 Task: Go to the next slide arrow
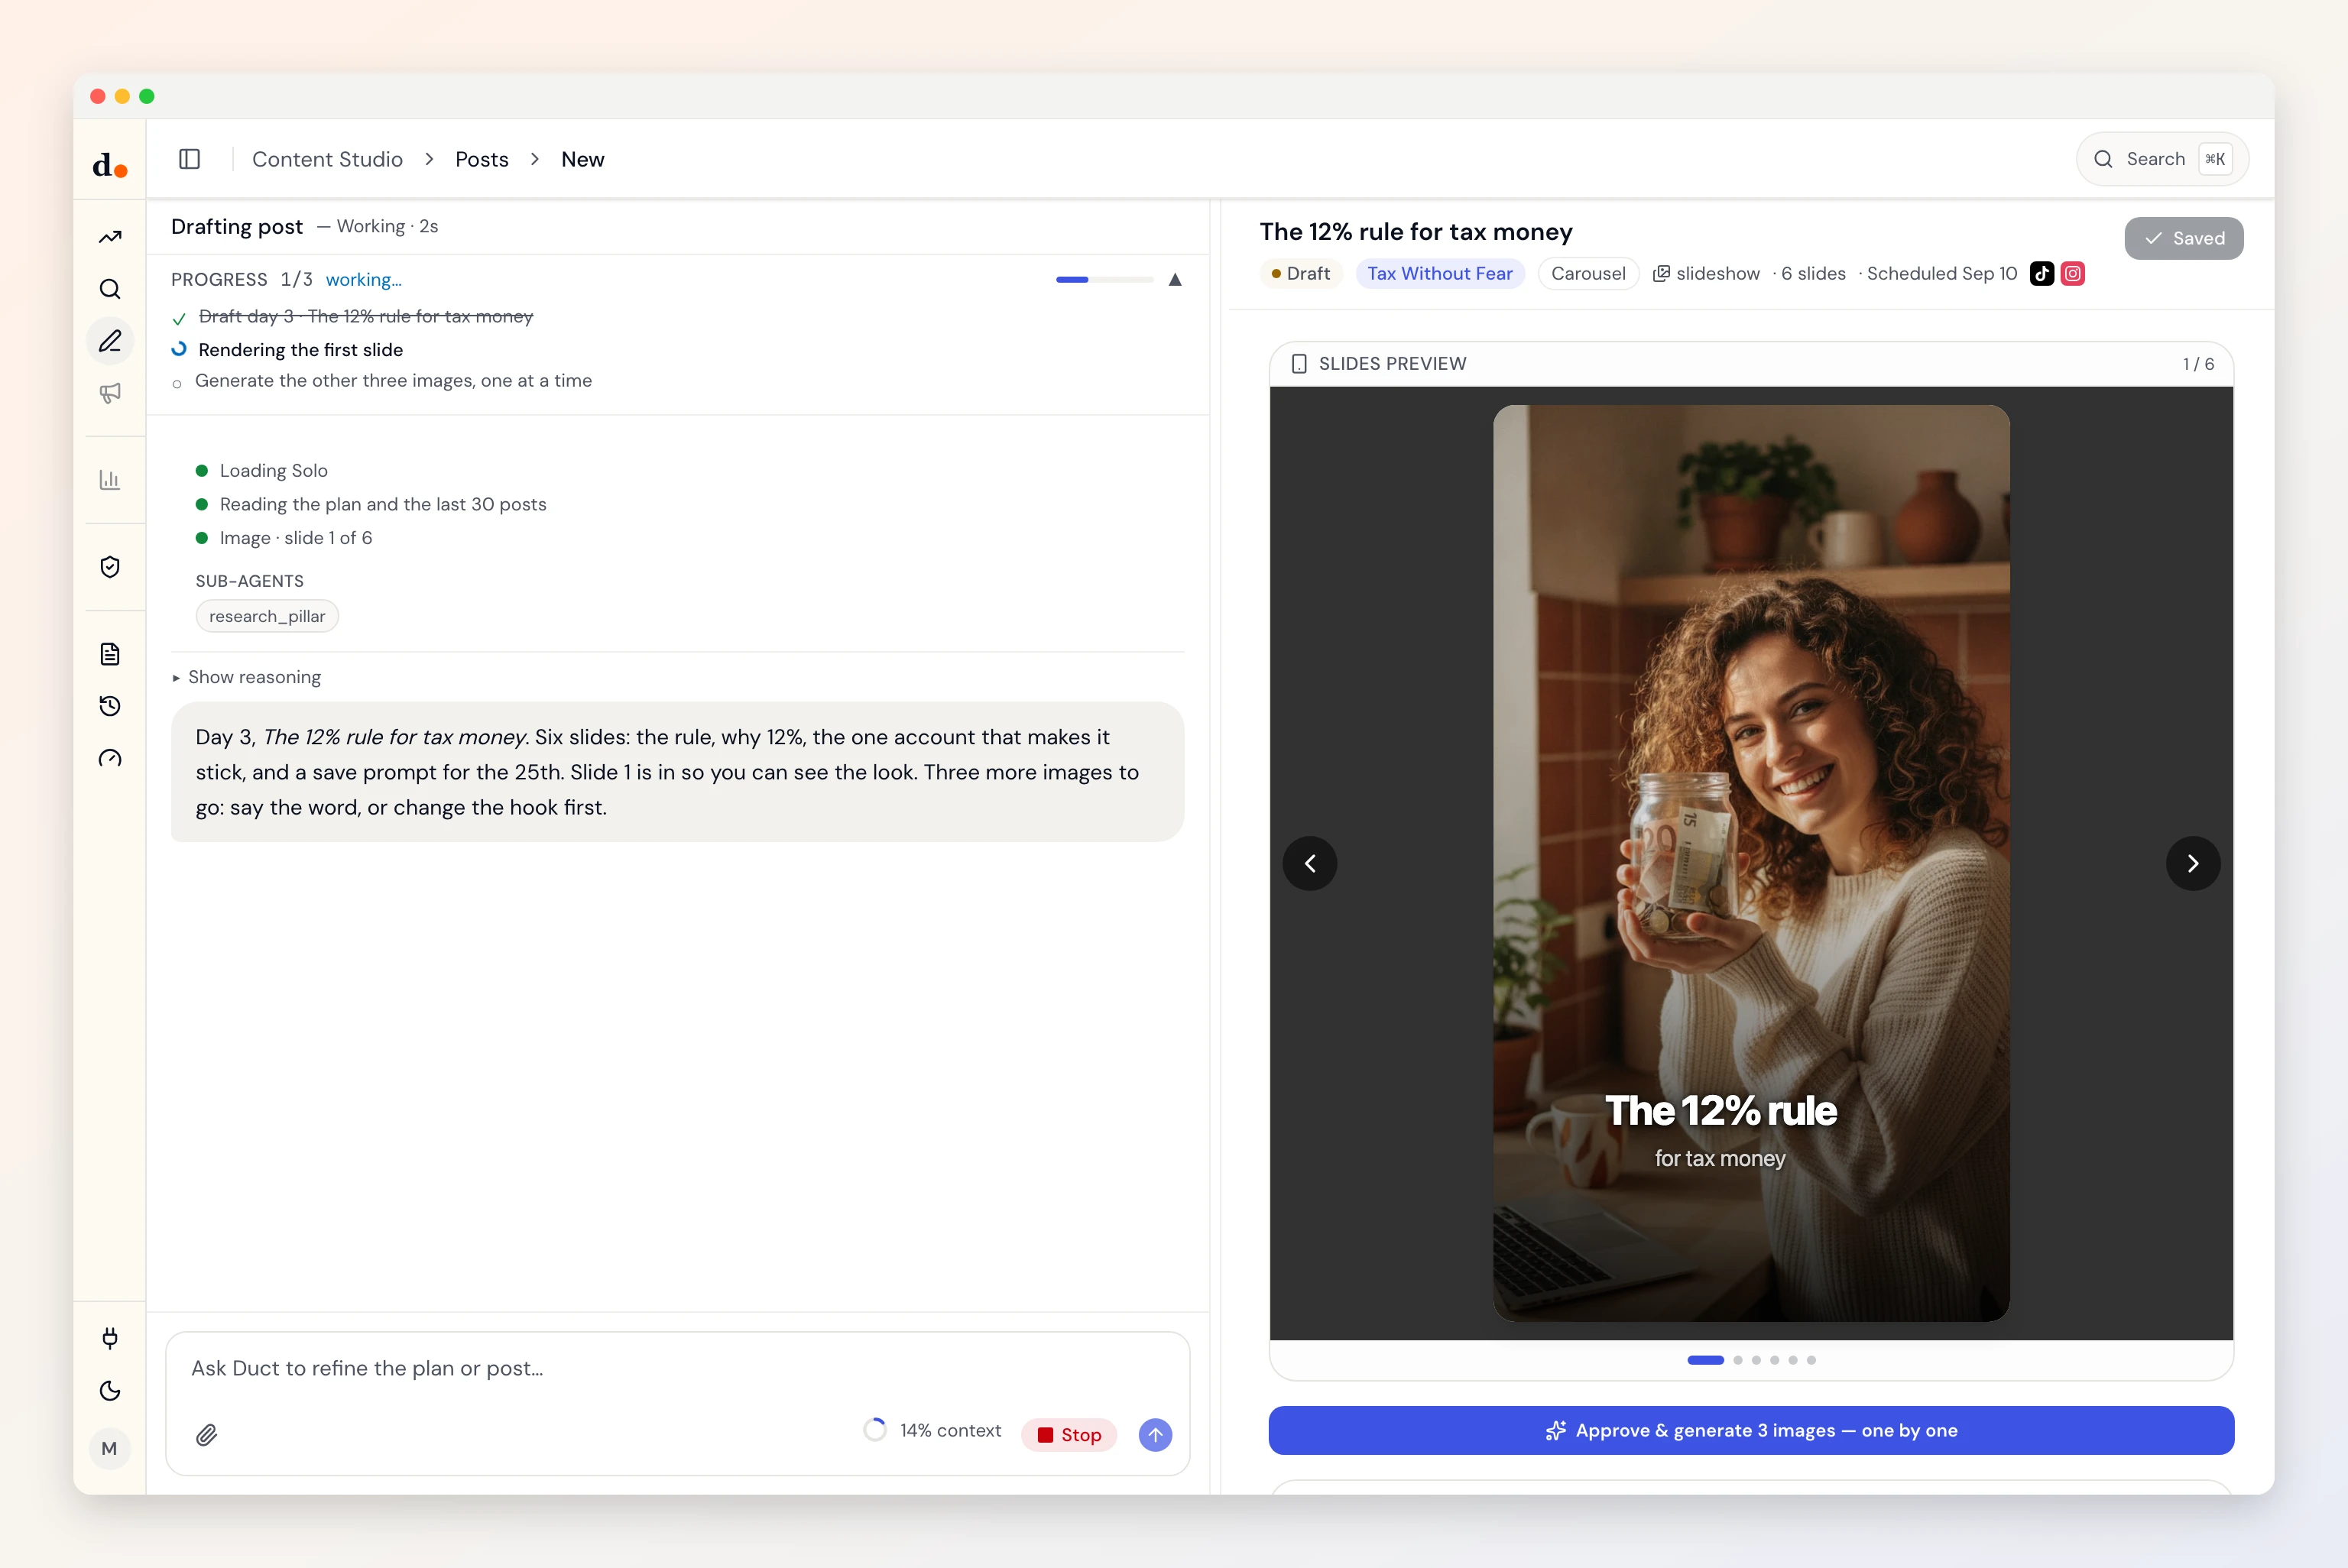tap(2193, 863)
